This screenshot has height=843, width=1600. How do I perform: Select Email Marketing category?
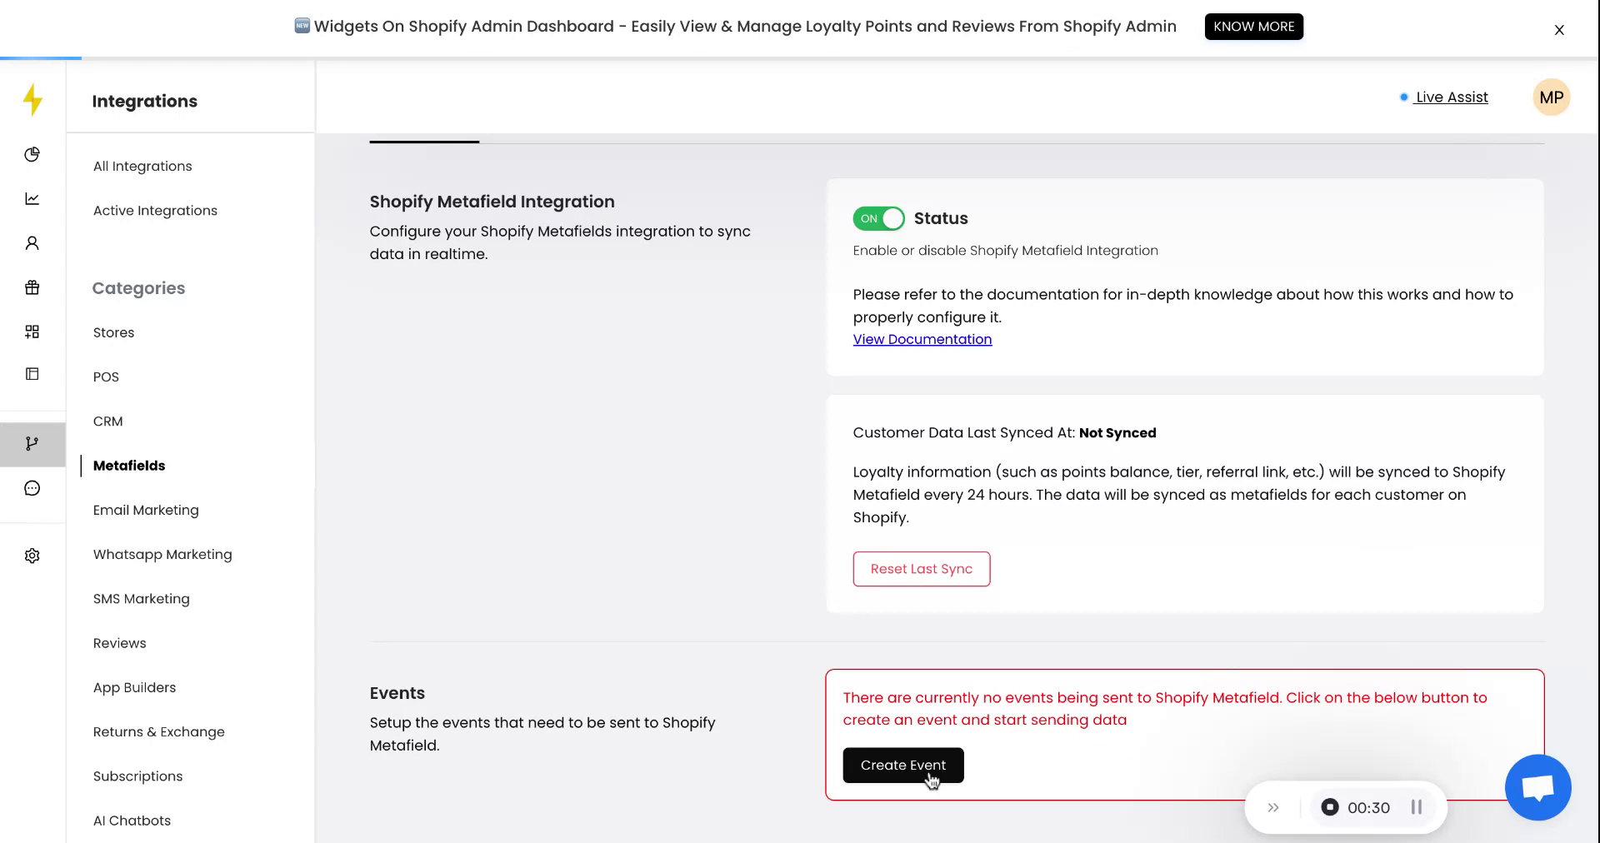(x=146, y=510)
